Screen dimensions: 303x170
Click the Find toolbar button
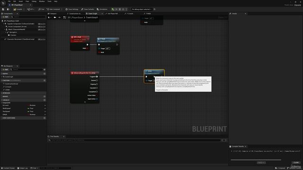pos(41,9)
